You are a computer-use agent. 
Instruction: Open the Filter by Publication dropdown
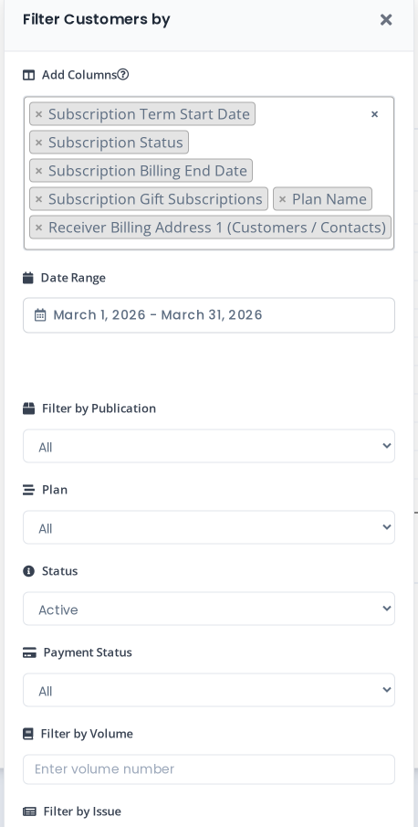[x=209, y=446]
